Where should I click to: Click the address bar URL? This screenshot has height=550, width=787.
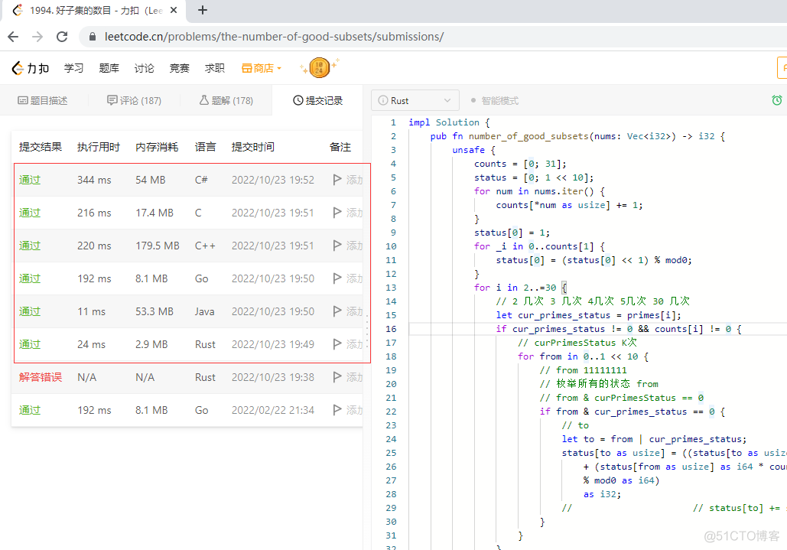(x=274, y=37)
